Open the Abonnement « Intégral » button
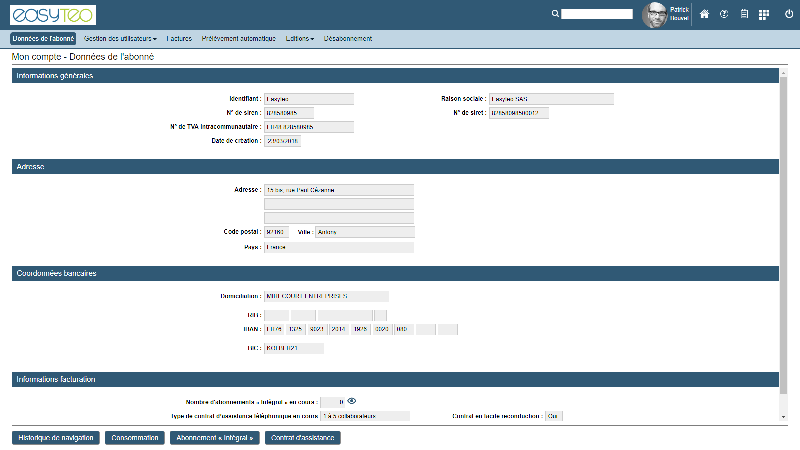This screenshot has height=450, width=800. click(214, 438)
